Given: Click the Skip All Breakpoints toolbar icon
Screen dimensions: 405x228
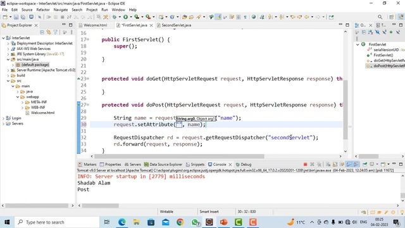Looking at the screenshot, I should point(39,17).
